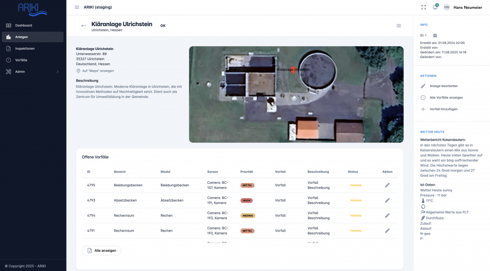
Task: Open the Auf "Maps" anzeigen link
Action: [x=98, y=71]
